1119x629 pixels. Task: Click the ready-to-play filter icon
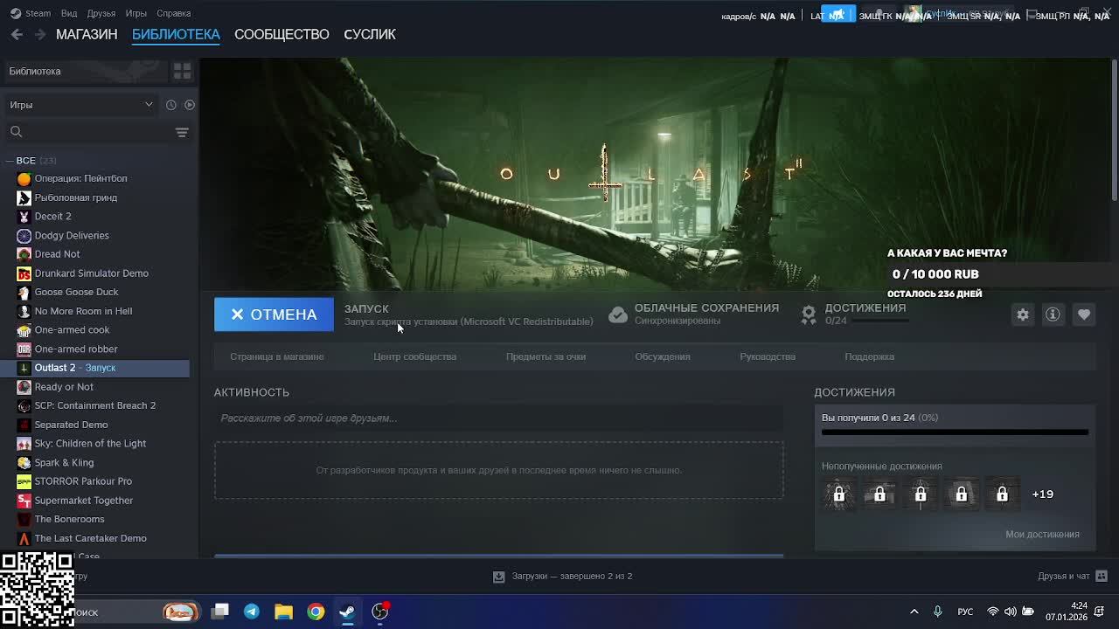point(189,105)
